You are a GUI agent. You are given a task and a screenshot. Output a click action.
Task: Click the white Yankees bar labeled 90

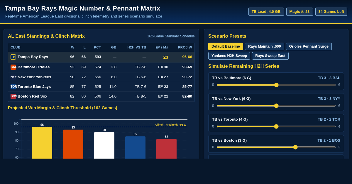(104, 145)
